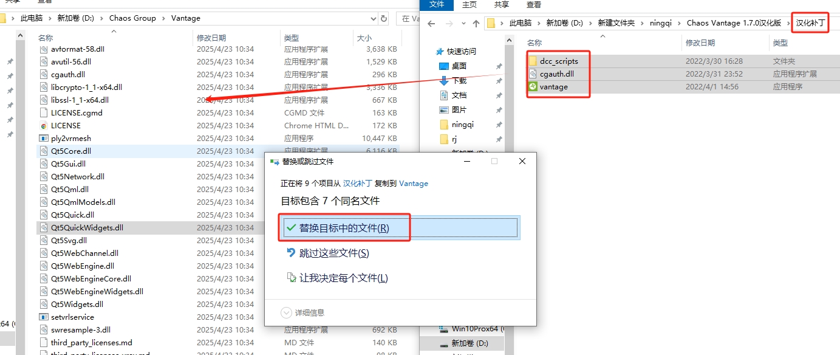The height and width of the screenshot is (355, 840).
Task: Click the search box in Vantage window
Action: [408, 18]
